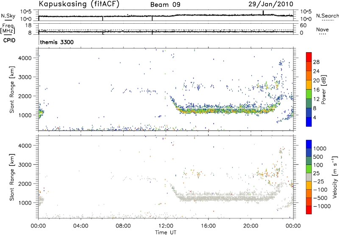Click the 500 label on Velocity colorbar
The height and width of the screenshot is (235, 339).
tap(318, 157)
